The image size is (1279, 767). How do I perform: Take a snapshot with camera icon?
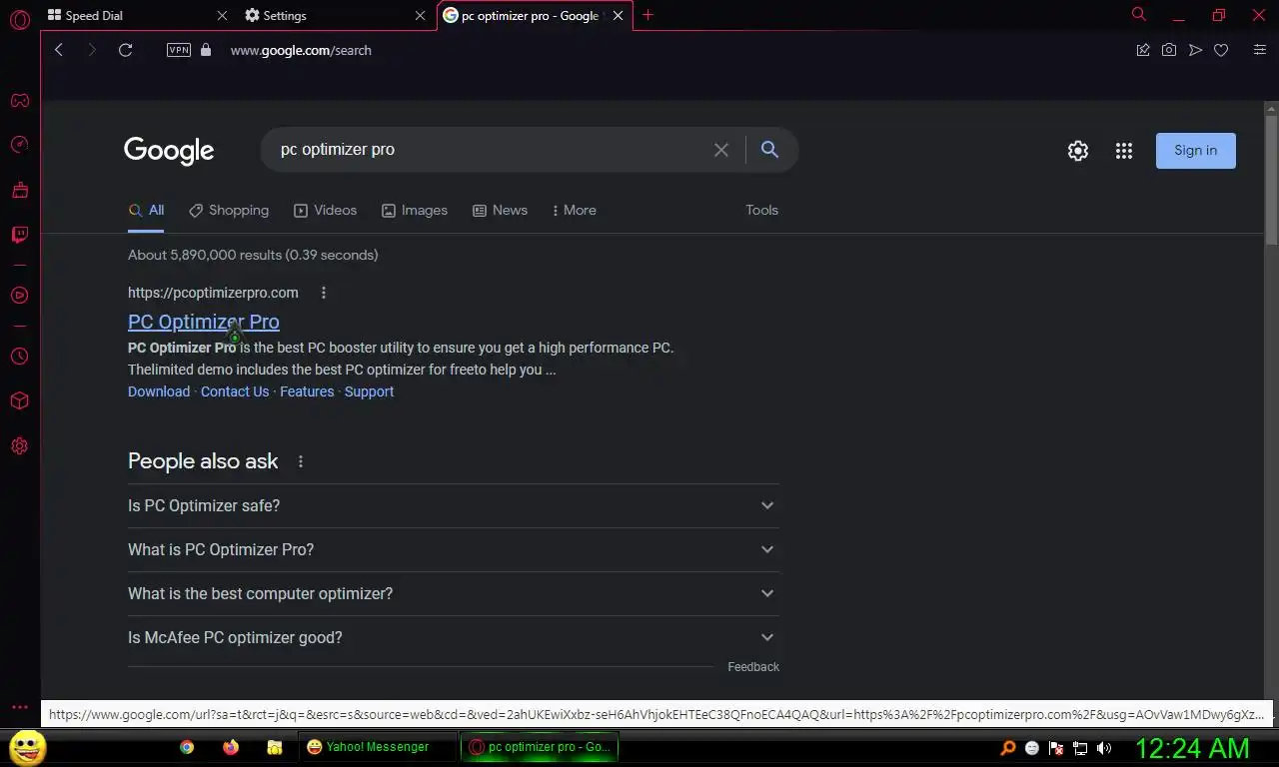point(1169,50)
